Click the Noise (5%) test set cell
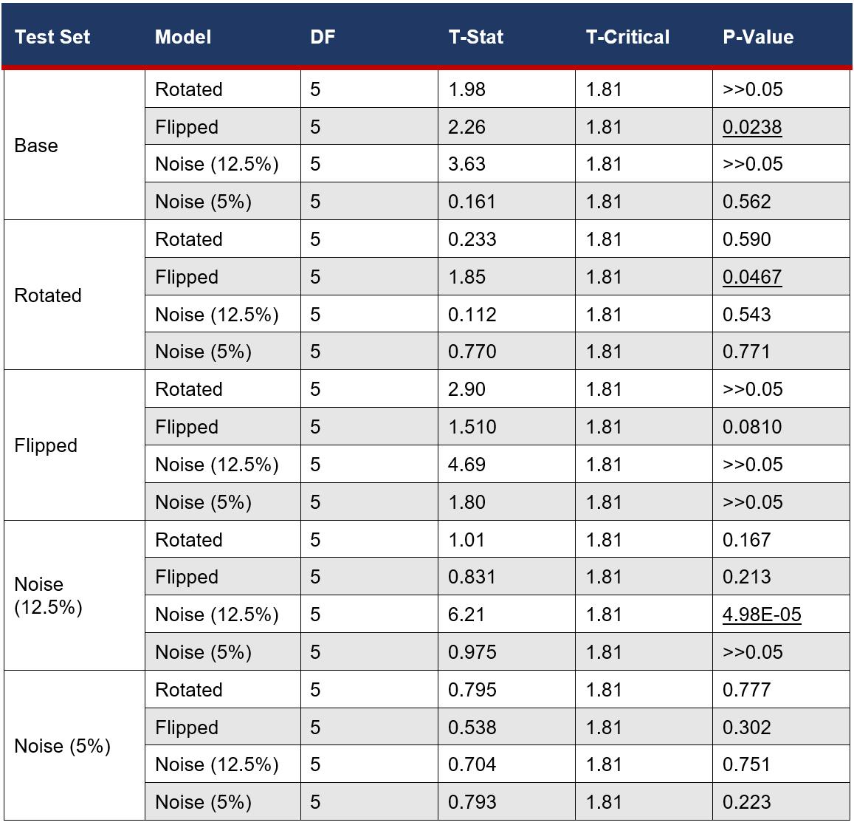This screenshot has width=854, height=825. [75, 745]
